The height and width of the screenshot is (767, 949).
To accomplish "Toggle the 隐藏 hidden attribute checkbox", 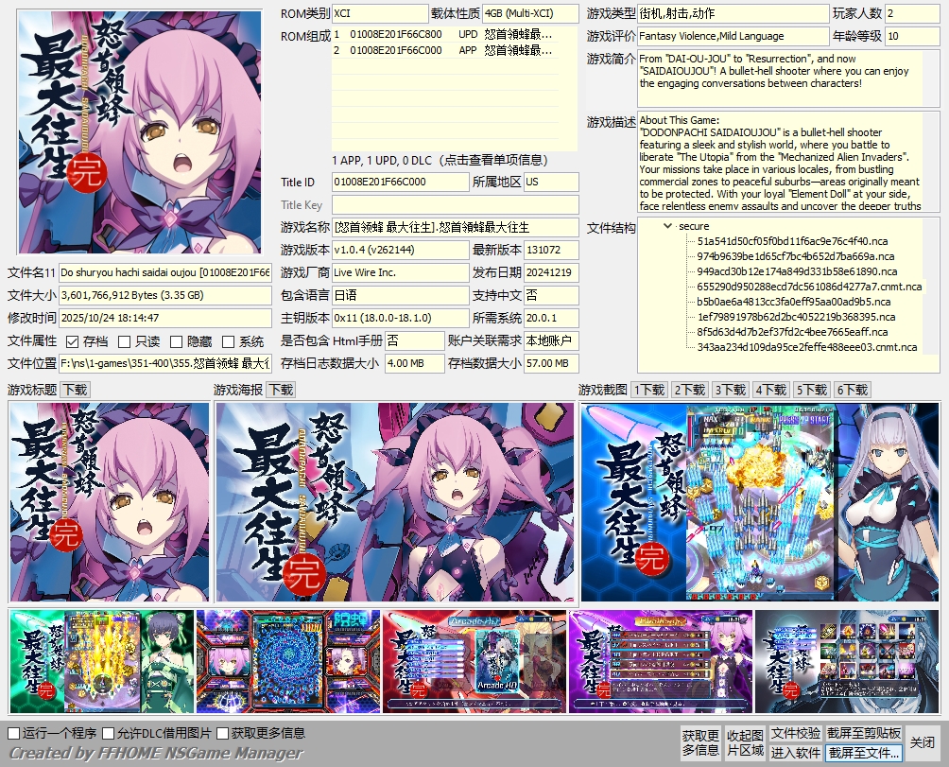I will (176, 342).
